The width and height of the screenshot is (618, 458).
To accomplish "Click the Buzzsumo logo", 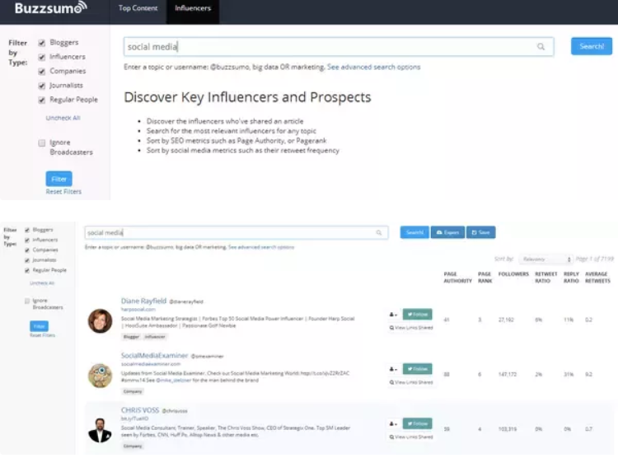I will click(50, 8).
